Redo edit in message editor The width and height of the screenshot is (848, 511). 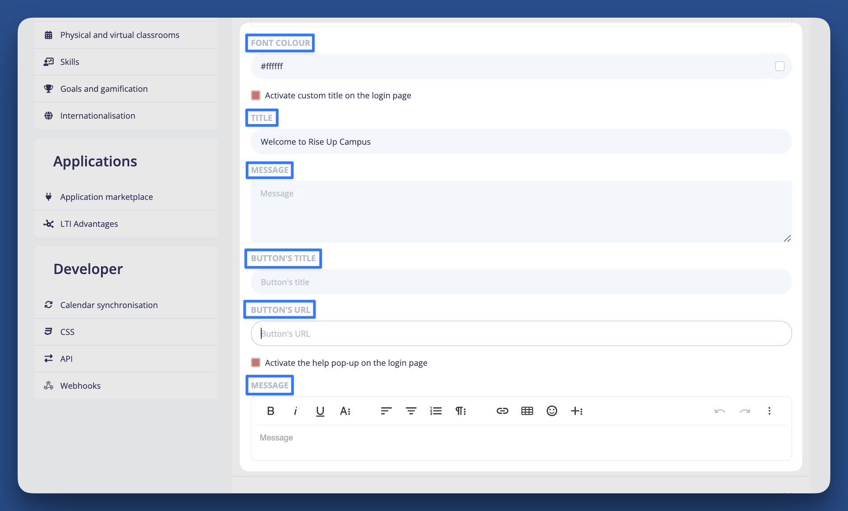(745, 411)
